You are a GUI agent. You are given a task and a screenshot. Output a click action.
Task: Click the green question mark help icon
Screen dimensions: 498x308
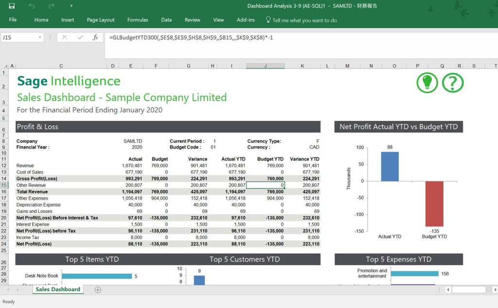point(453,83)
